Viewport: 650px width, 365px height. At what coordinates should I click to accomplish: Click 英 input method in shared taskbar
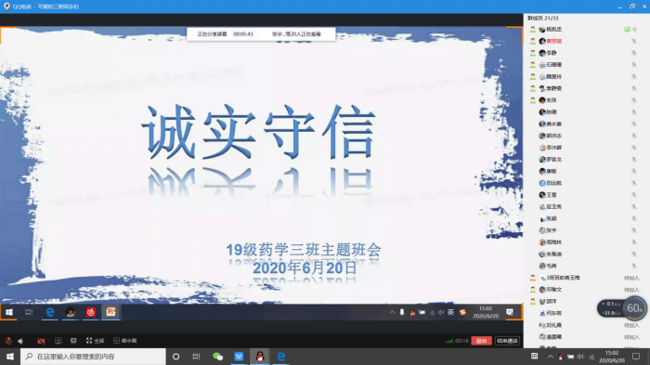pos(451,312)
